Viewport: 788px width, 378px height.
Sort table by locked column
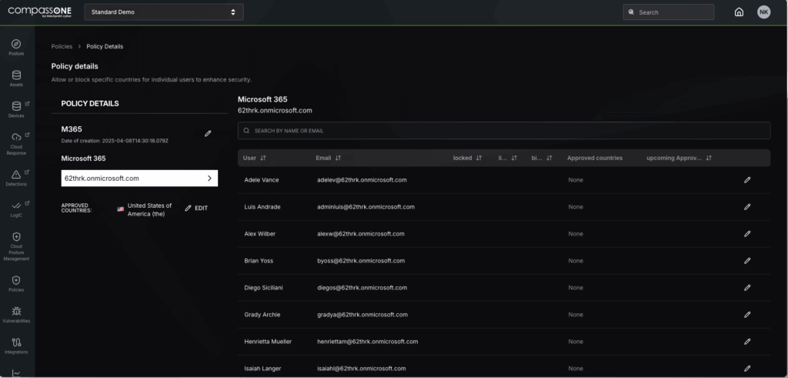point(479,158)
